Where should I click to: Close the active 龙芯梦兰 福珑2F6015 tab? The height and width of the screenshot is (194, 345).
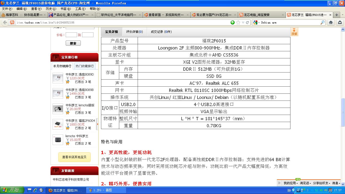click(330, 15)
